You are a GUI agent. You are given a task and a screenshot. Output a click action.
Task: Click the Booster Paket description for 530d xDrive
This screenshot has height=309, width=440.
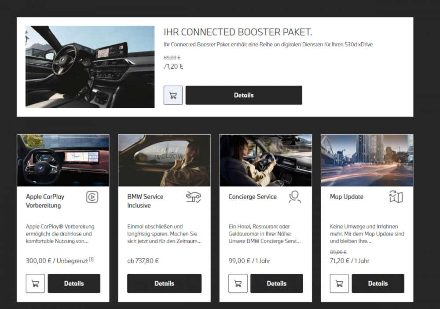point(268,44)
